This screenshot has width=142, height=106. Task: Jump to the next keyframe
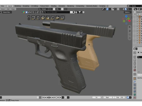click(53, 97)
